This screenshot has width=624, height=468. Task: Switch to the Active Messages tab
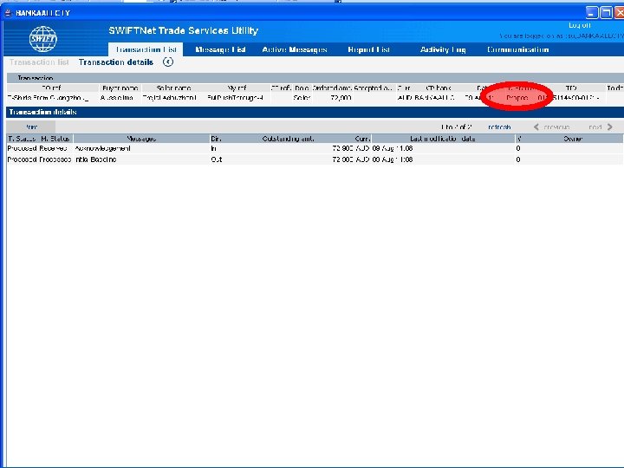coord(295,49)
